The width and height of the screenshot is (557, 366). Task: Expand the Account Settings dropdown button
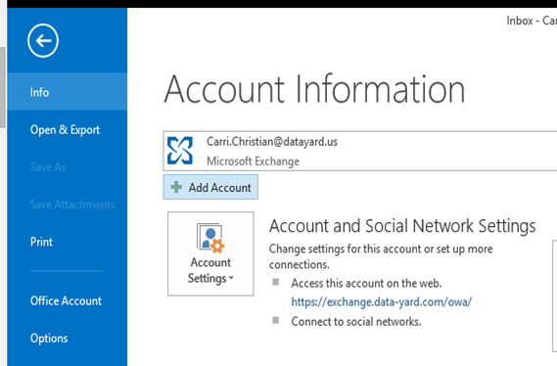tap(210, 253)
